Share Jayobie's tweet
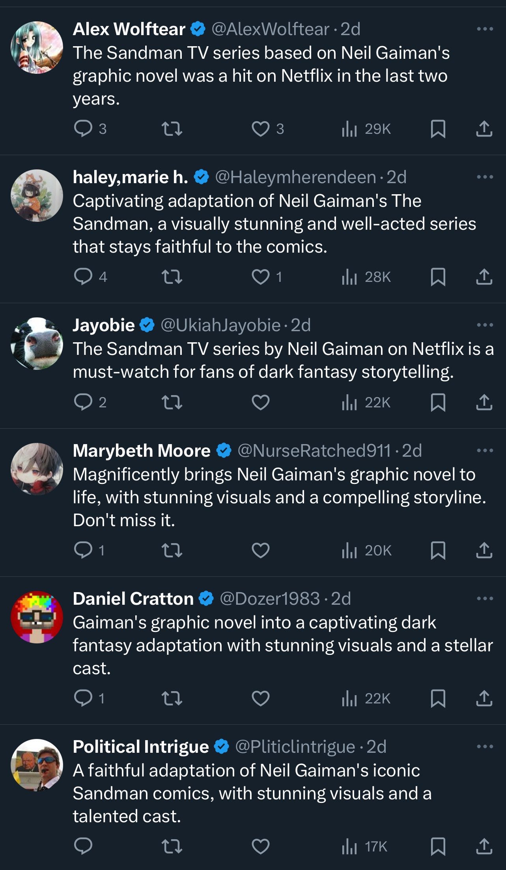This screenshot has height=870, width=506. pos(484,402)
